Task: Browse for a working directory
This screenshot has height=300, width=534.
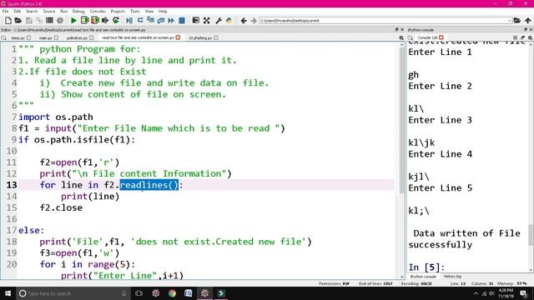Action: point(517,20)
